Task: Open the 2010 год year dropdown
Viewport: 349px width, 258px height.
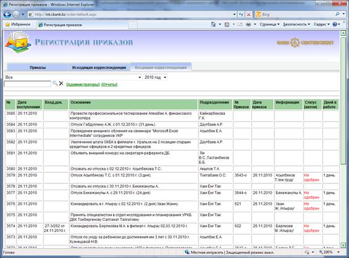Action: [156, 77]
